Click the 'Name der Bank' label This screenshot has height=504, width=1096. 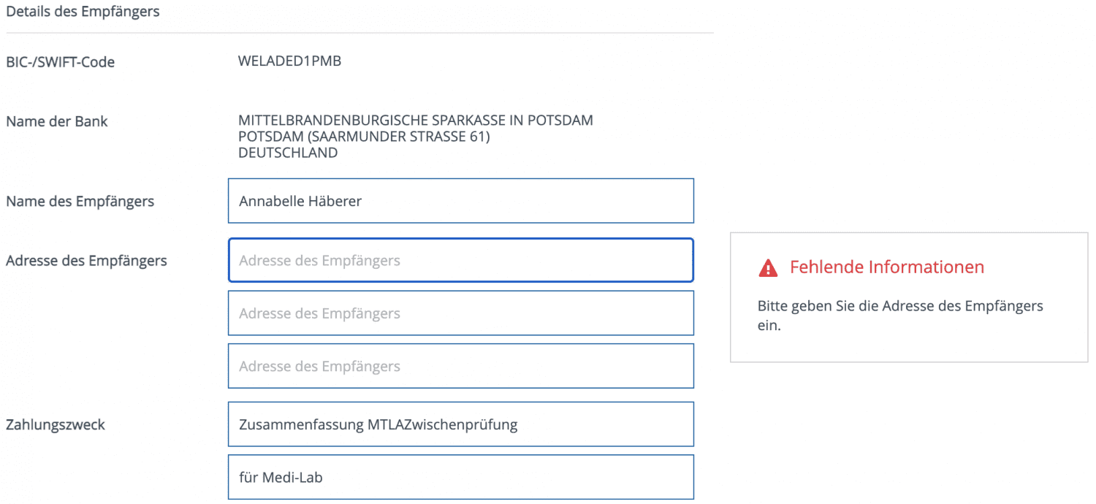coord(56,121)
